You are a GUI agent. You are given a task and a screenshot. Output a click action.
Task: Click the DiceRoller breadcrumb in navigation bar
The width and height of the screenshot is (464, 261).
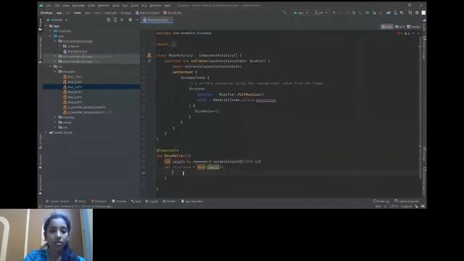tap(173, 13)
